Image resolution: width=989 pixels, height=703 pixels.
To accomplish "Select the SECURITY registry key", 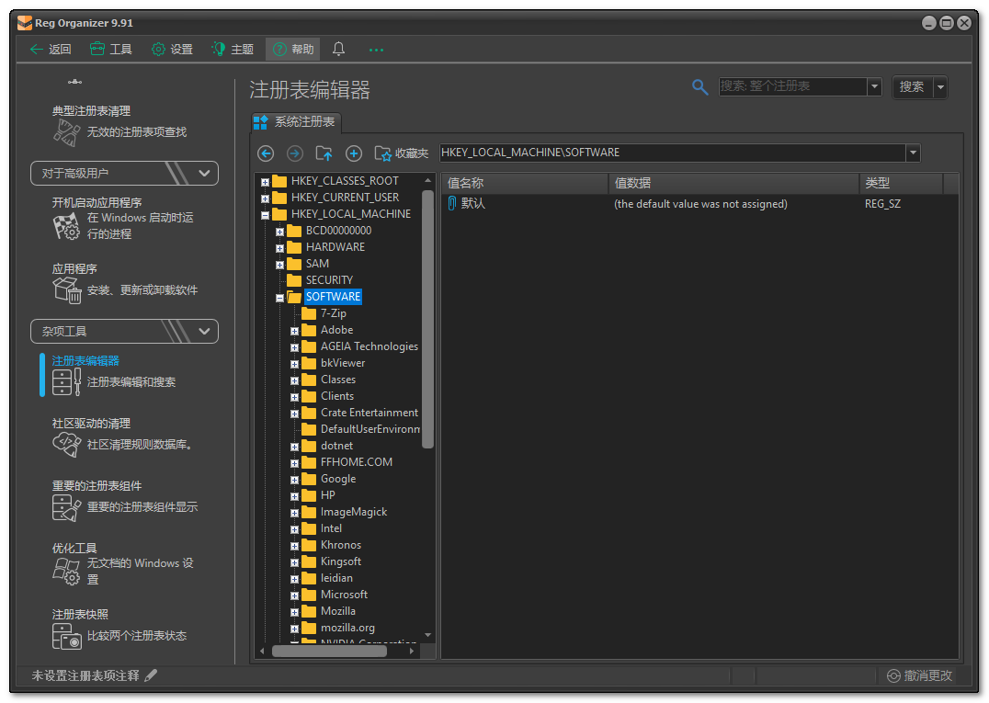I will pyautogui.click(x=329, y=280).
